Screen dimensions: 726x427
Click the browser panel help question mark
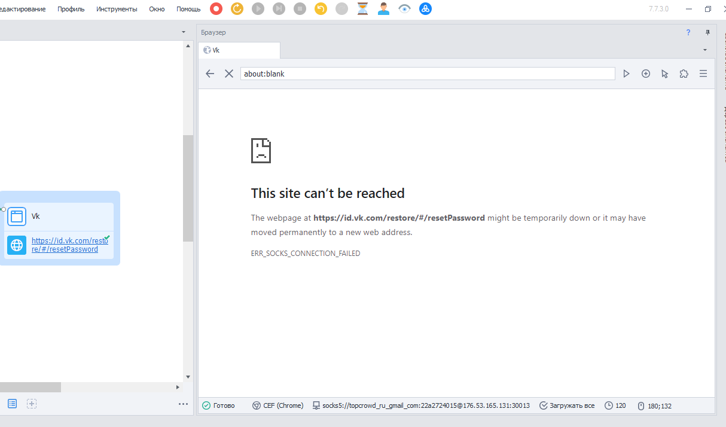click(688, 32)
